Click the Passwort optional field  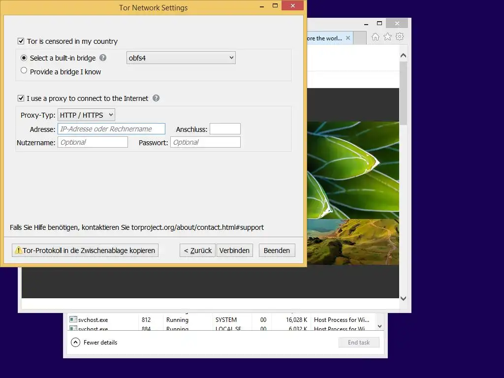pyautogui.click(x=205, y=142)
